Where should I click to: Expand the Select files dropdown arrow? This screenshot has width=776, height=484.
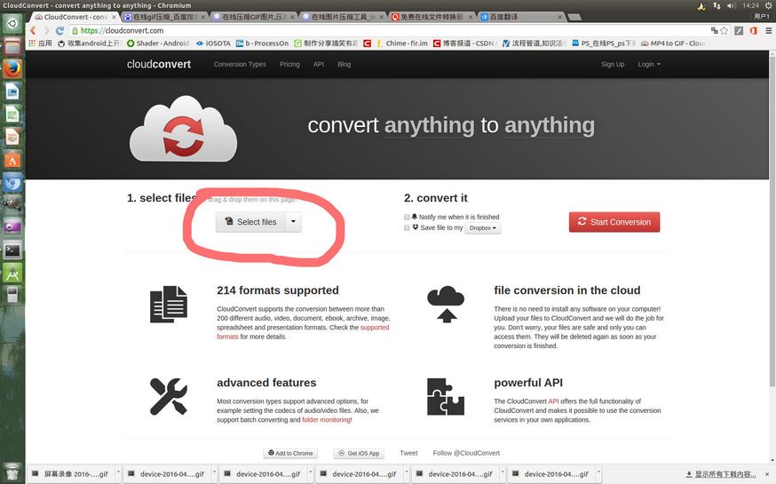pyautogui.click(x=293, y=222)
